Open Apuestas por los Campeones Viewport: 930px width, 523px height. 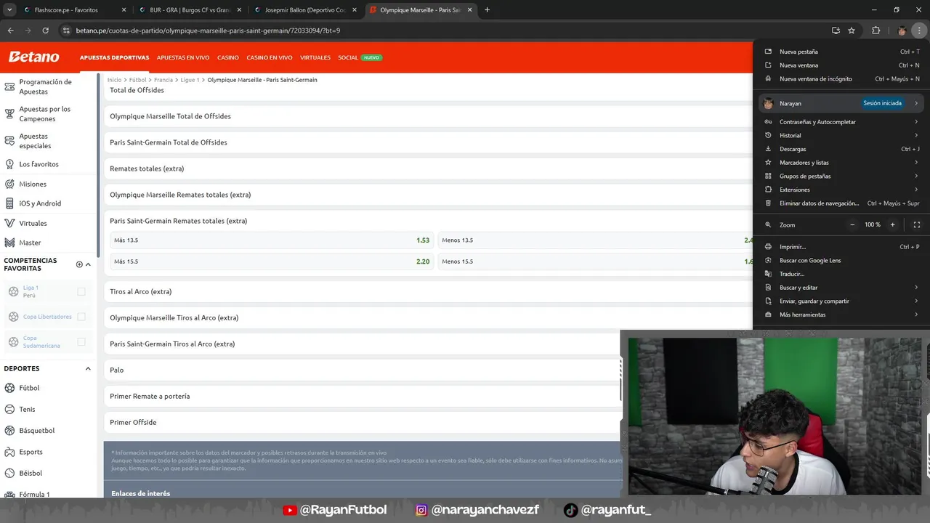[48, 114]
